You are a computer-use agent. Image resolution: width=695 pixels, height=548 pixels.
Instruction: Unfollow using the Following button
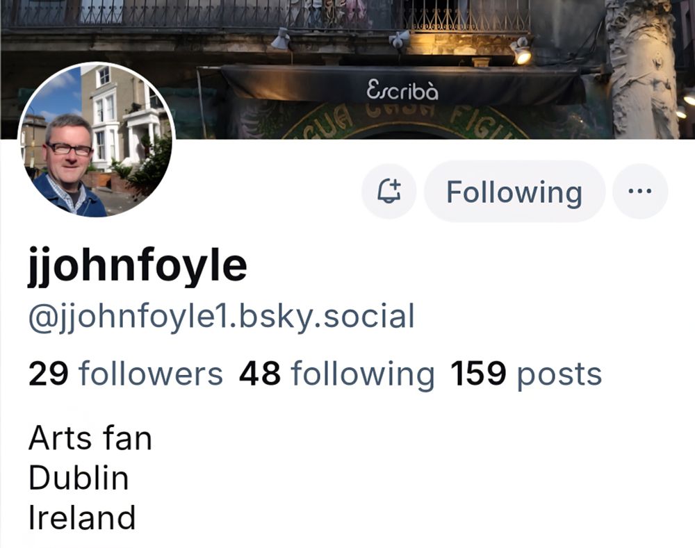[x=514, y=192]
